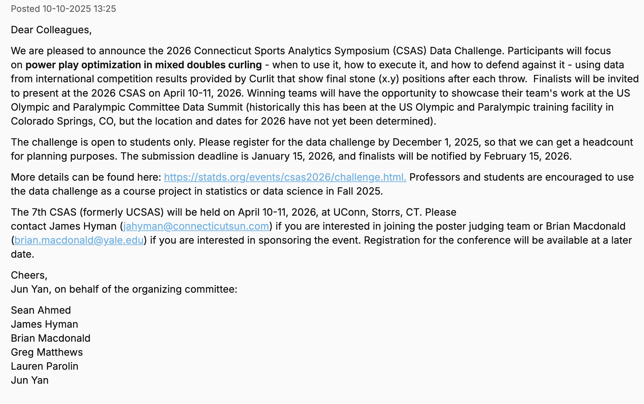Viewport: 644px width, 404px height.
Task: Click 'Olympic and Paralympic Committee Data Summit' text
Action: pyautogui.click(x=127, y=107)
